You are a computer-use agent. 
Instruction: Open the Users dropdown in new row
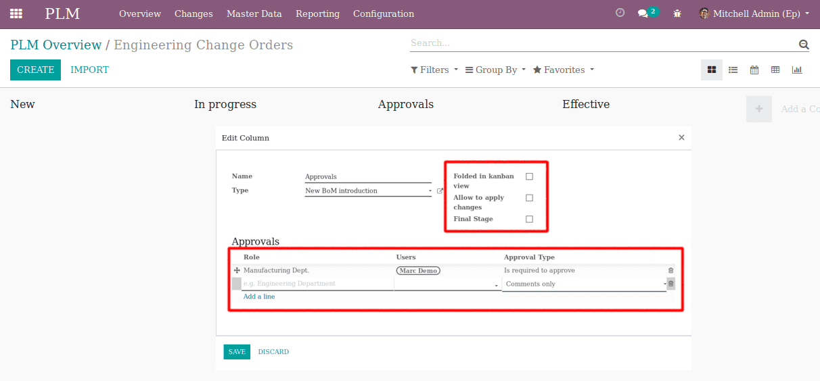(x=448, y=284)
